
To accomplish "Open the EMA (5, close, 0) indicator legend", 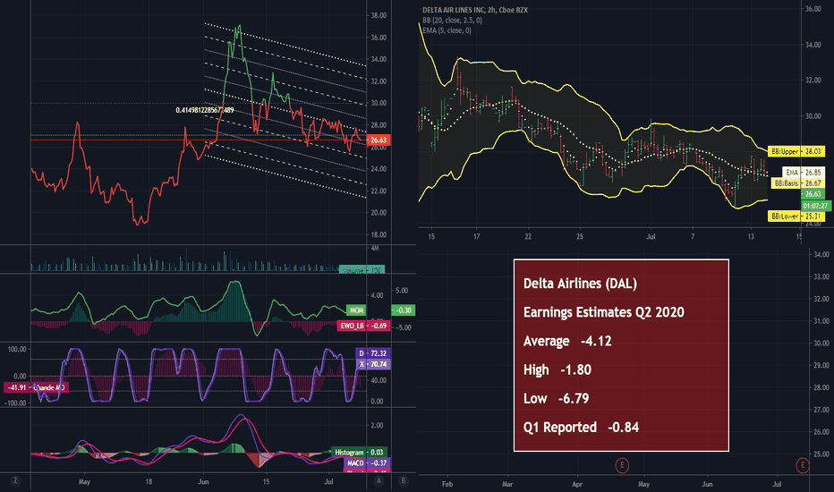I will (447, 30).
